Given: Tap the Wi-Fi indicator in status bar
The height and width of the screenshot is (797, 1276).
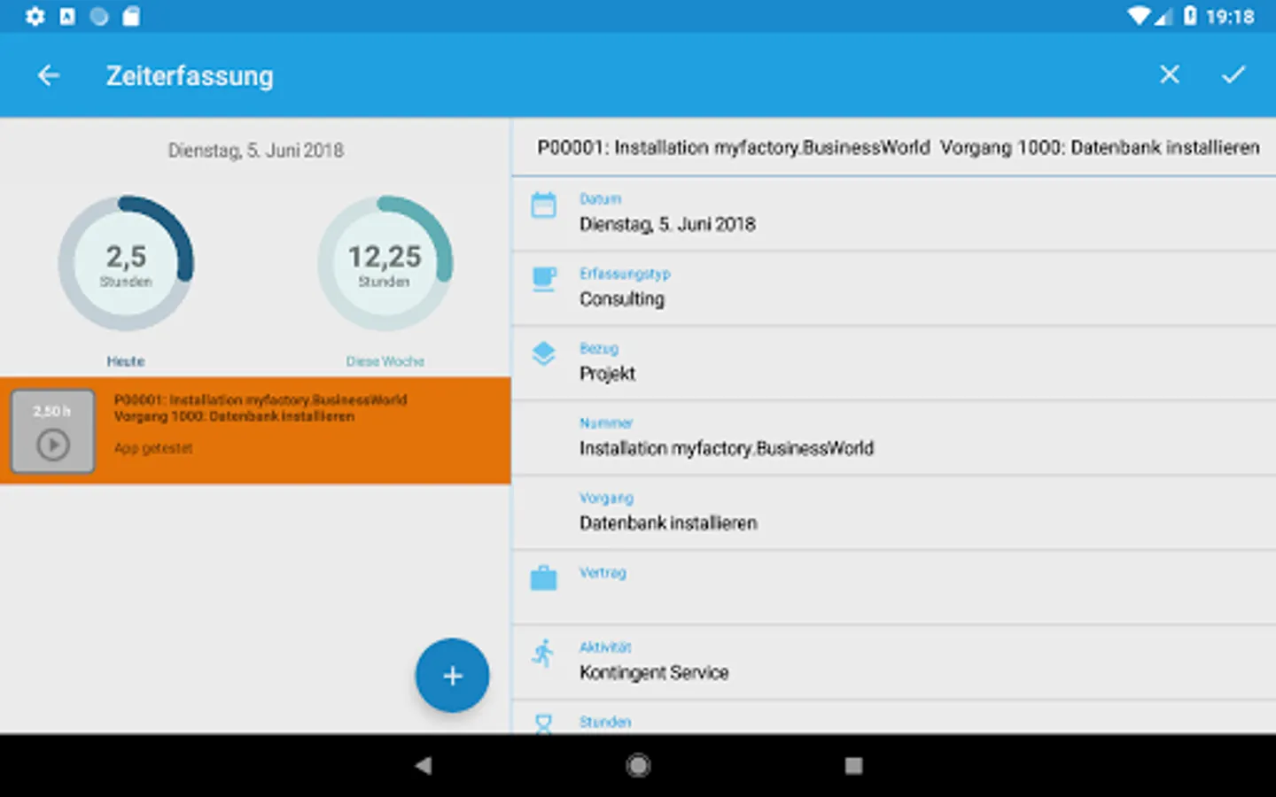Looking at the screenshot, I should click(1139, 16).
